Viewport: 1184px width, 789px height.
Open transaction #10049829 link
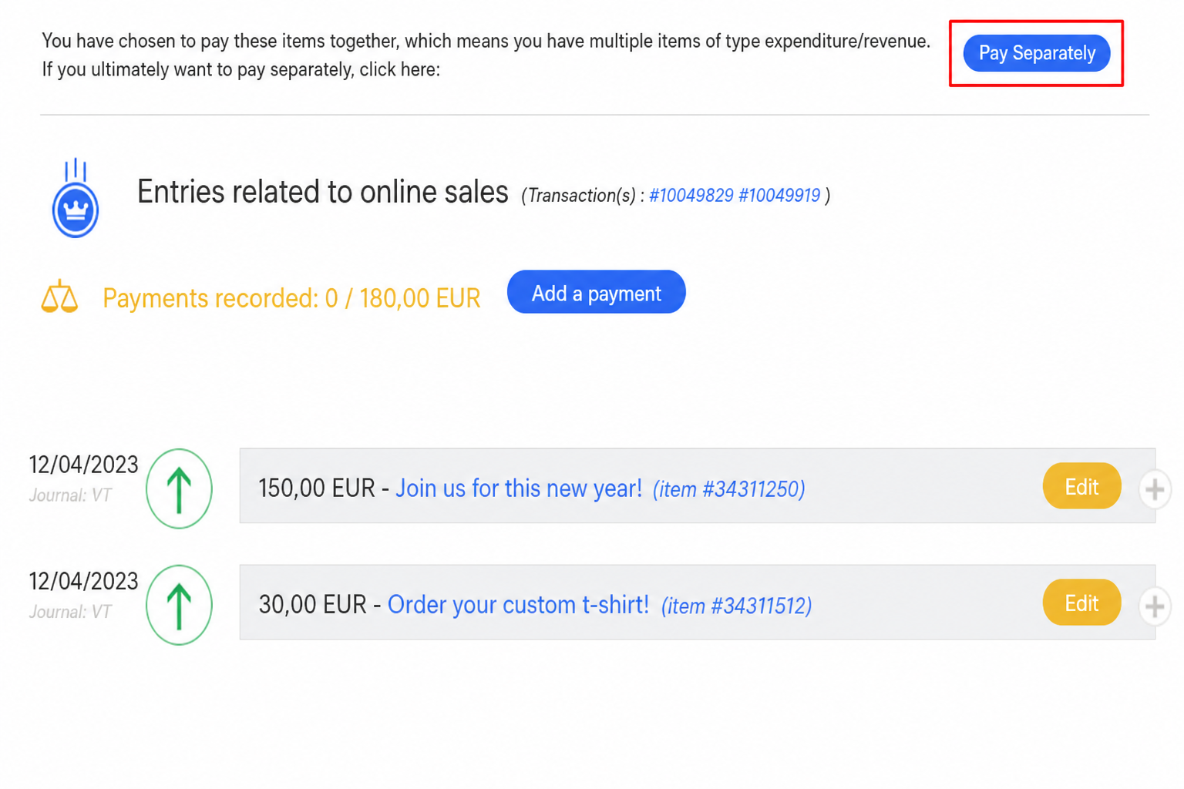pyautogui.click(x=691, y=196)
